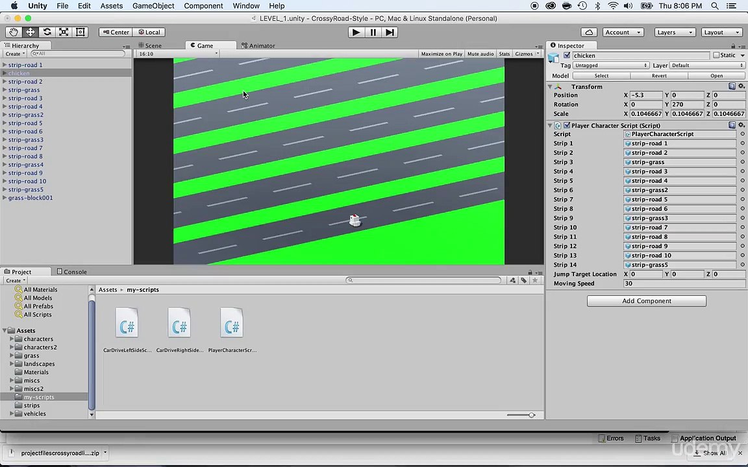This screenshot has height=467, width=748.
Task: Toggle Local handle rotation button
Action: (x=149, y=32)
